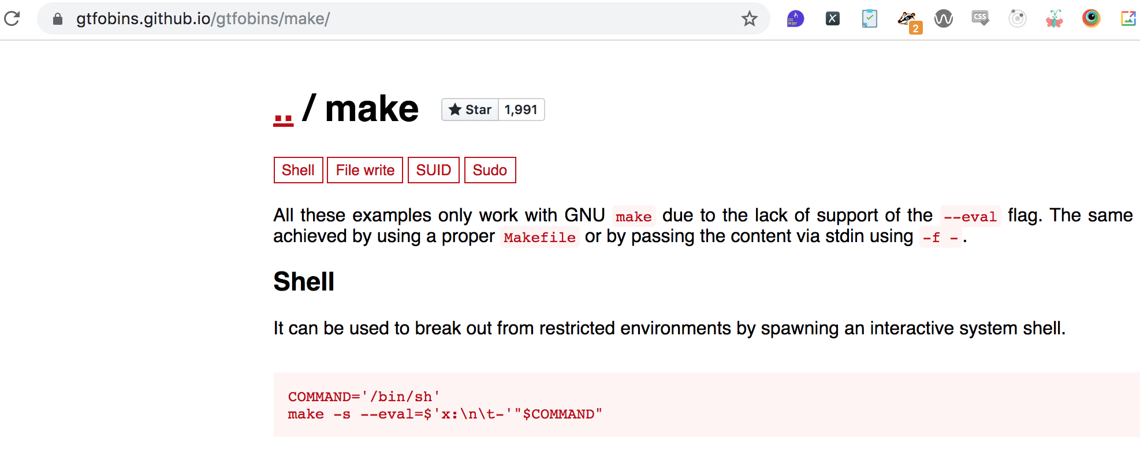Click the restricted environments description sentence

(669, 328)
